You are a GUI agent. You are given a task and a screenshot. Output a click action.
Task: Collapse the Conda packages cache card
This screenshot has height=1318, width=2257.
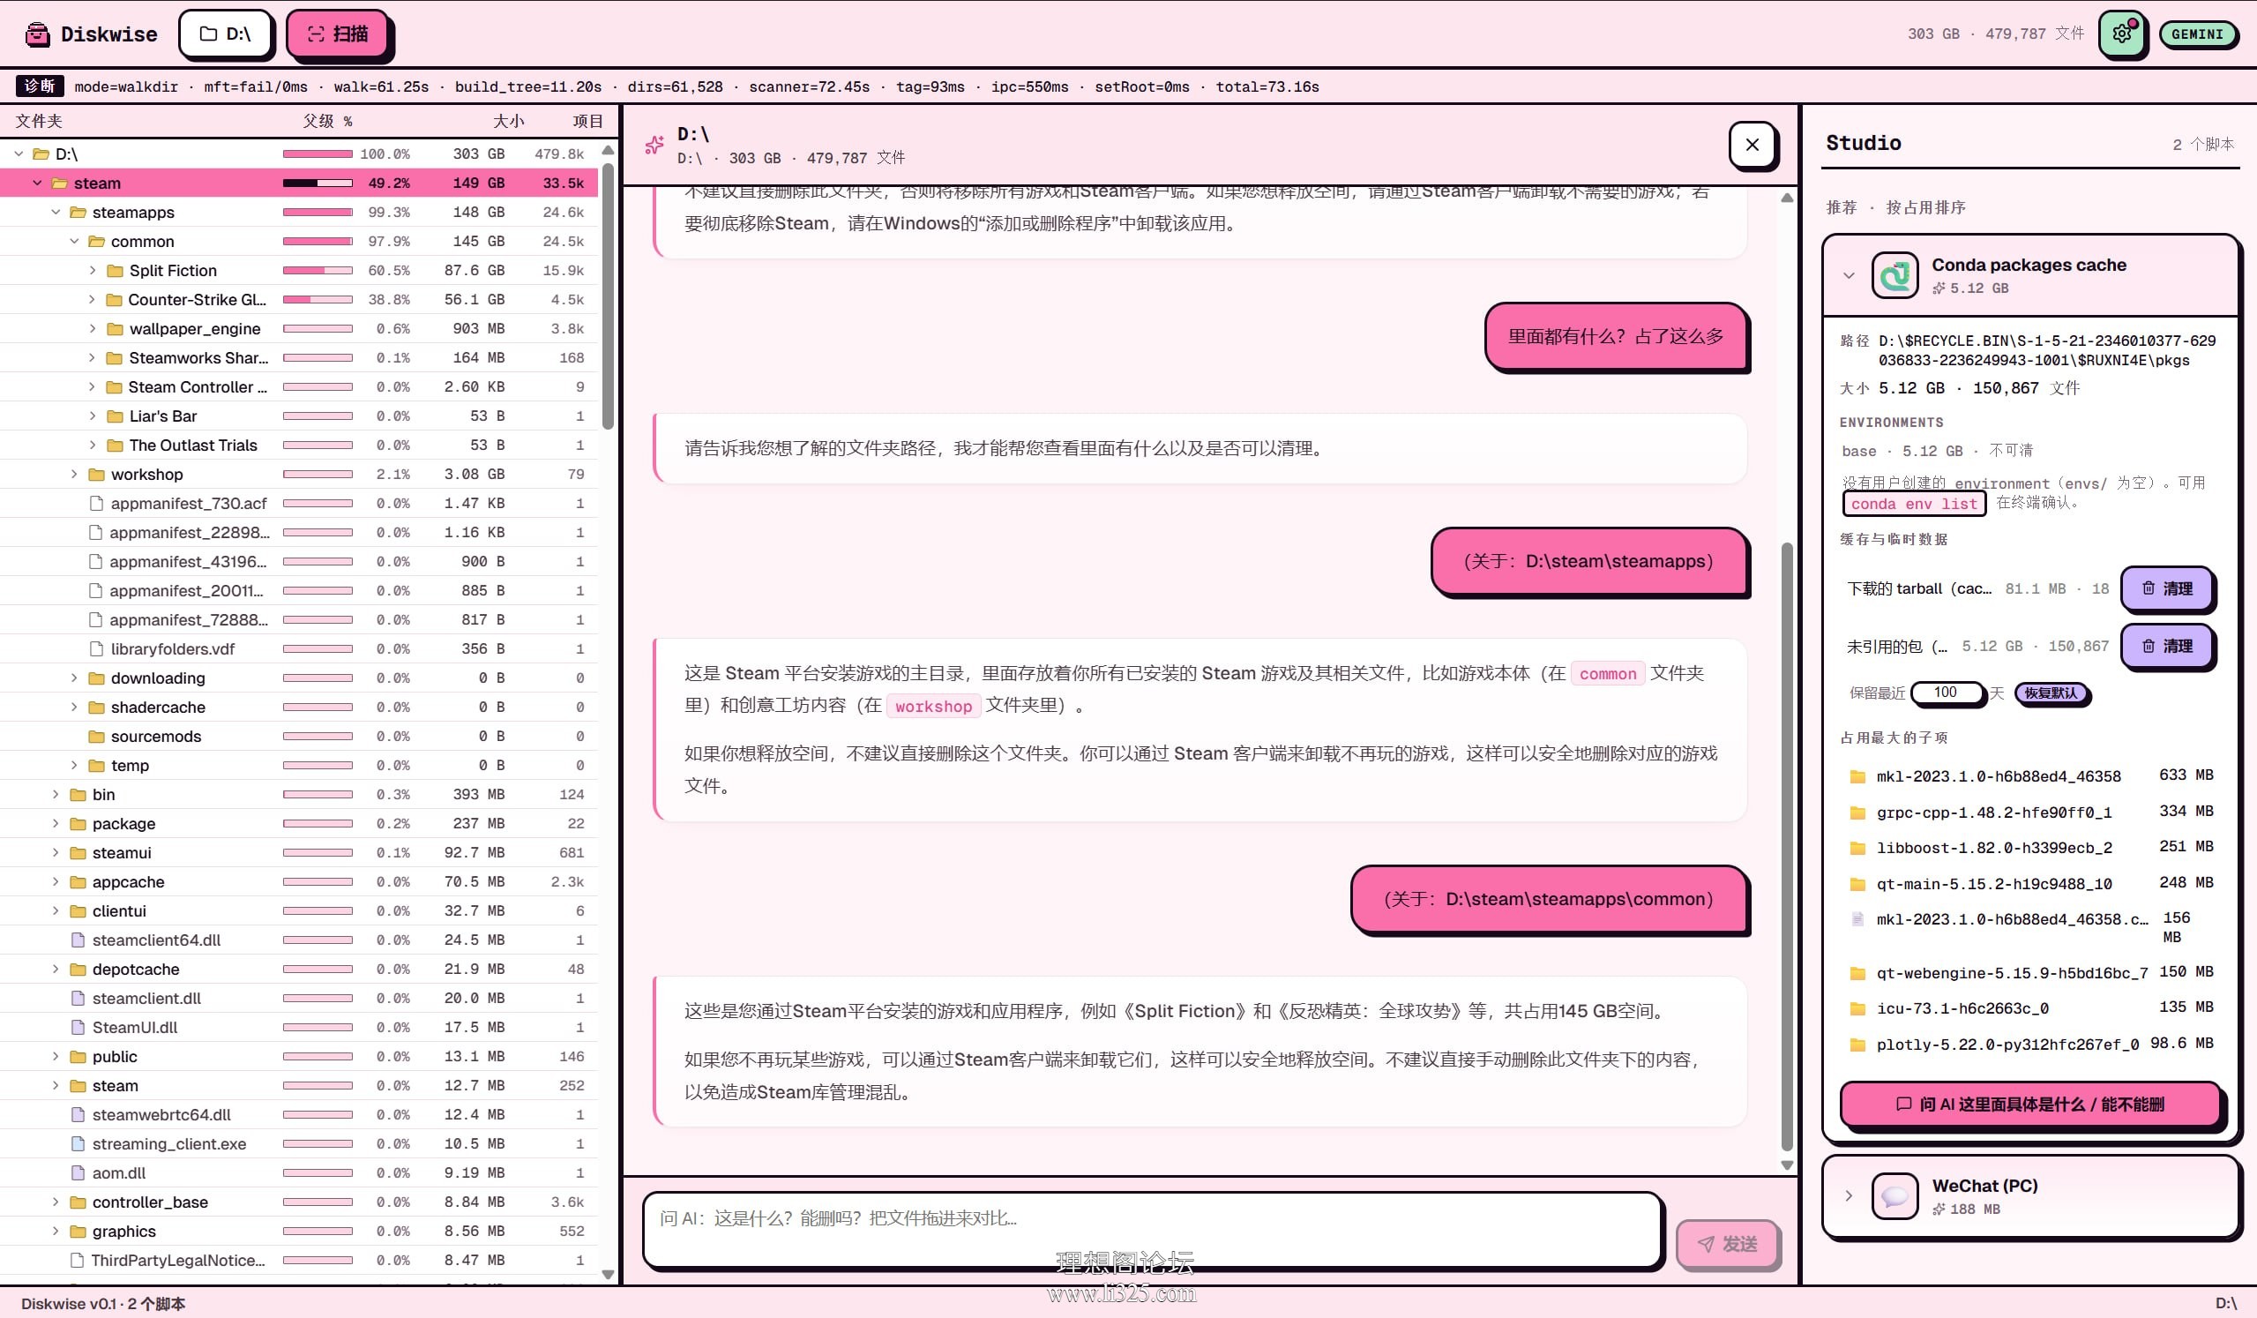pos(1849,275)
